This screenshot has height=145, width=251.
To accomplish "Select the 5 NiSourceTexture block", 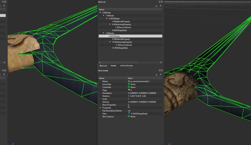I will [x=123, y=27].
